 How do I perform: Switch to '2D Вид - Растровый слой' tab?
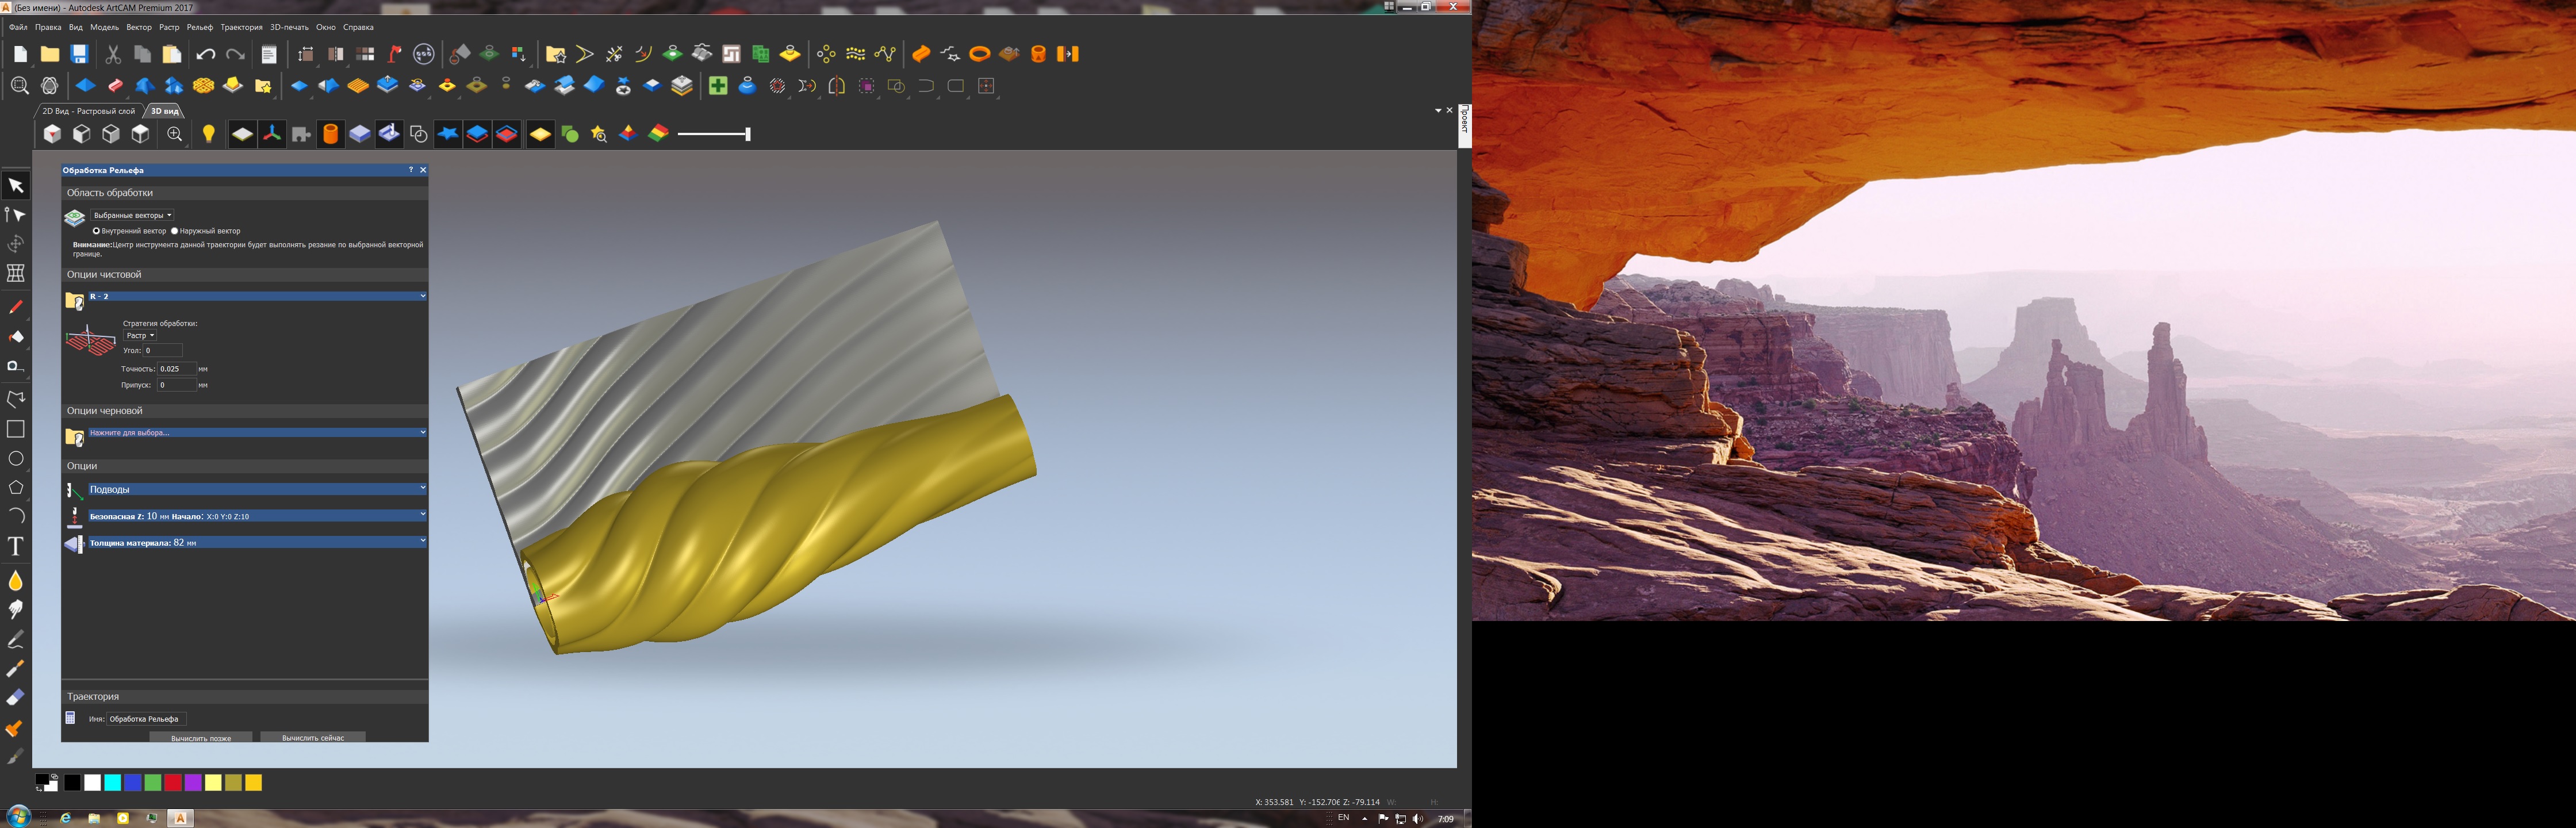[88, 111]
